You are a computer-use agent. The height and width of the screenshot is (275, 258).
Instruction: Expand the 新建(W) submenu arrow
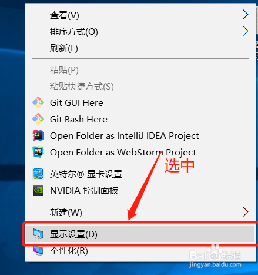point(245,212)
